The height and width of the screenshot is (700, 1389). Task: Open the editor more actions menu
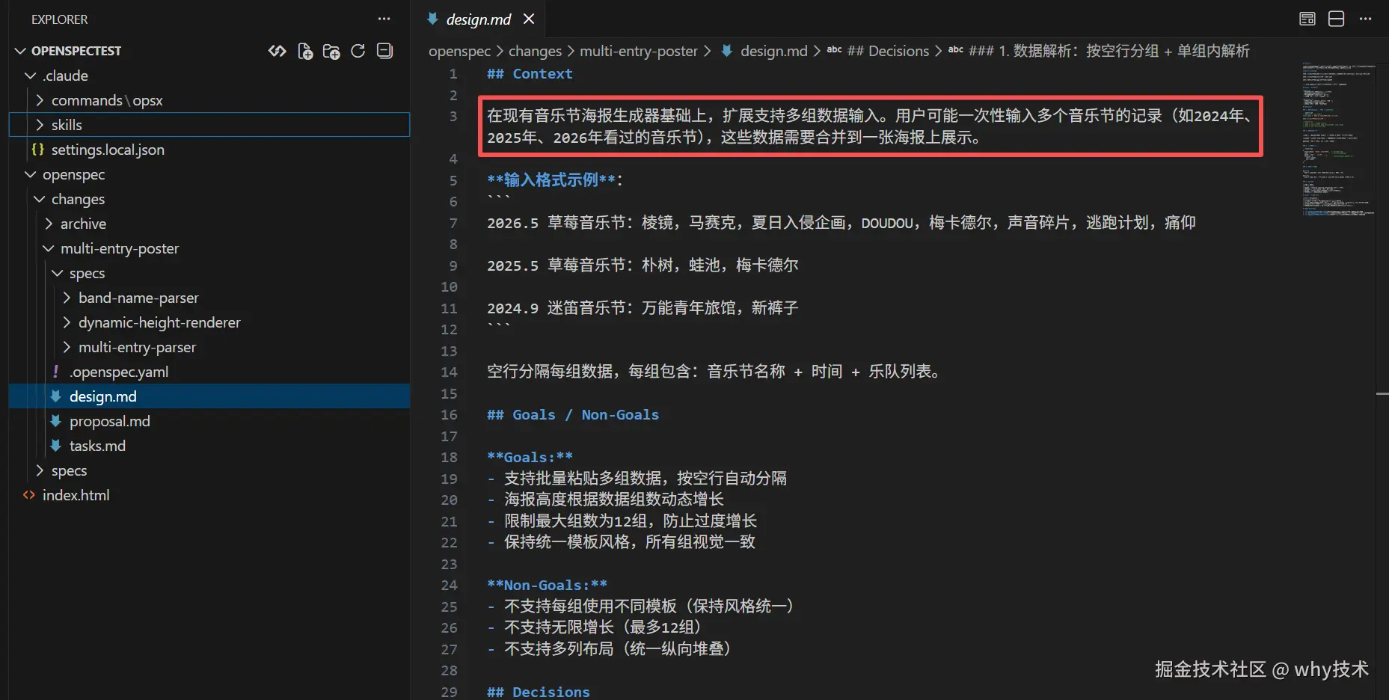pos(1365,19)
